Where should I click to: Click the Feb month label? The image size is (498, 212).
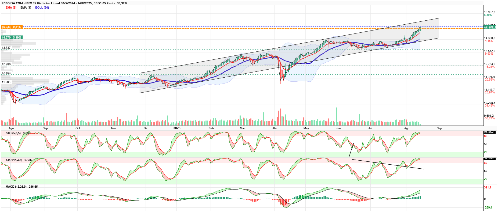tap(211, 128)
